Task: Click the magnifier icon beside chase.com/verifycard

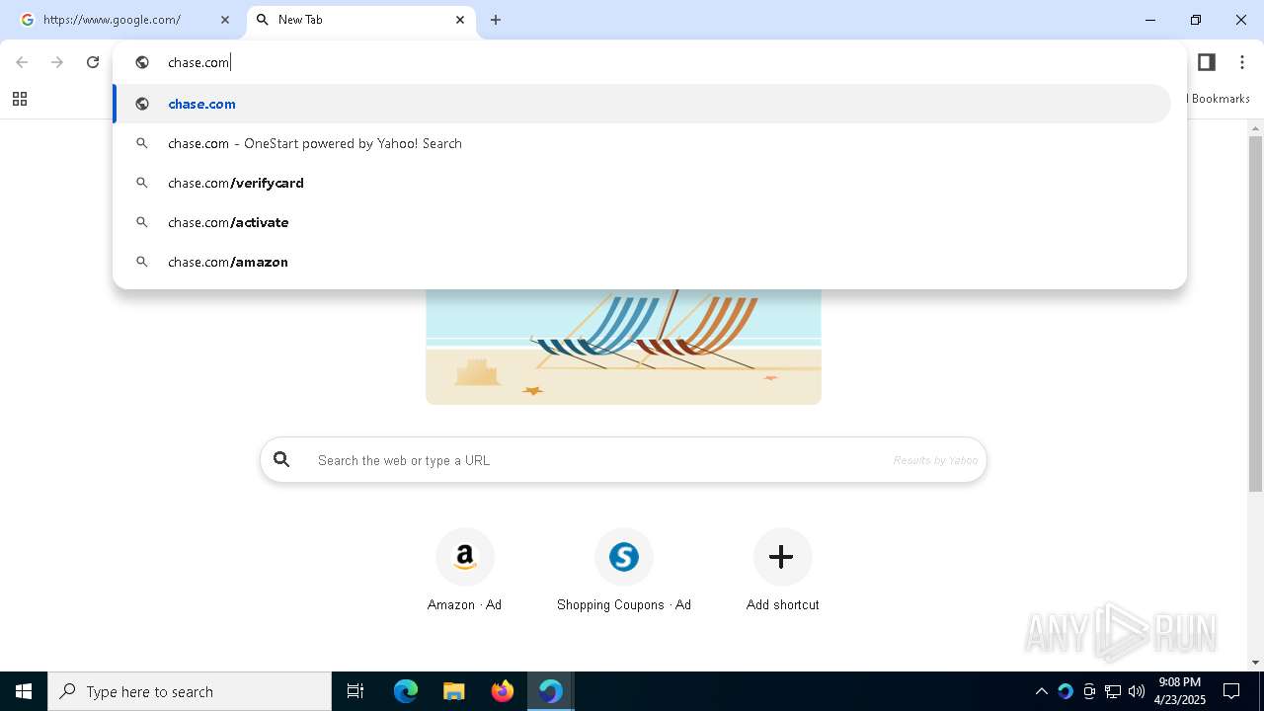Action: (x=142, y=183)
